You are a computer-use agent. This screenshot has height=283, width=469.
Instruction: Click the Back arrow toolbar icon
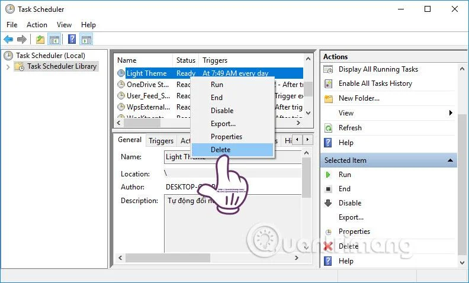pos(8,39)
